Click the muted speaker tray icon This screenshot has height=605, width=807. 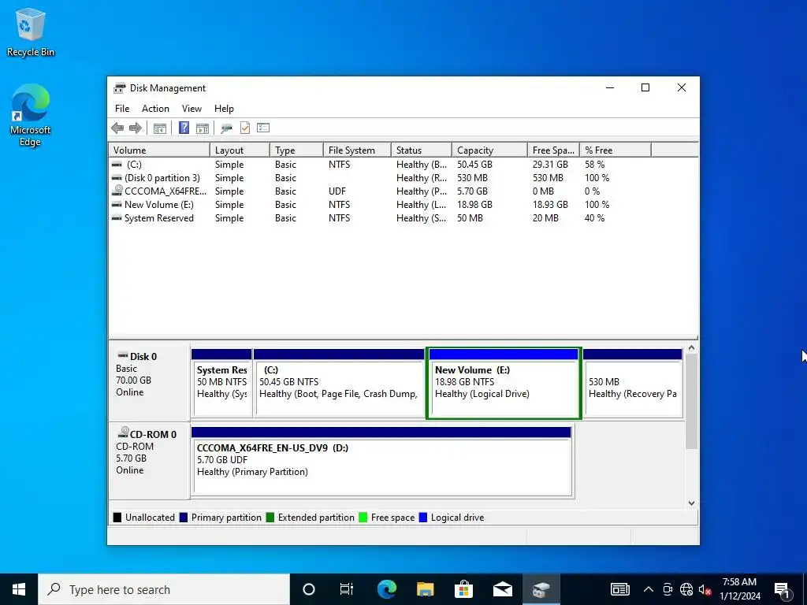[705, 590]
